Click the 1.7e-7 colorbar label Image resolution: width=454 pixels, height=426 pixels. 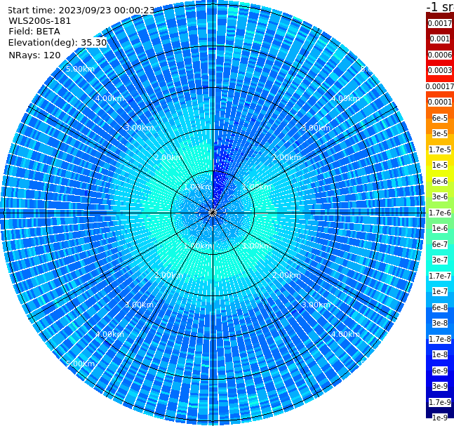(440, 276)
